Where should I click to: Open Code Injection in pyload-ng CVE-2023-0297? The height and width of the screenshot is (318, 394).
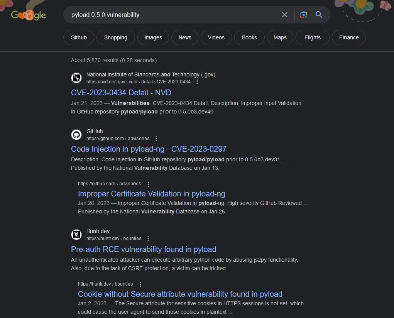[x=149, y=149]
